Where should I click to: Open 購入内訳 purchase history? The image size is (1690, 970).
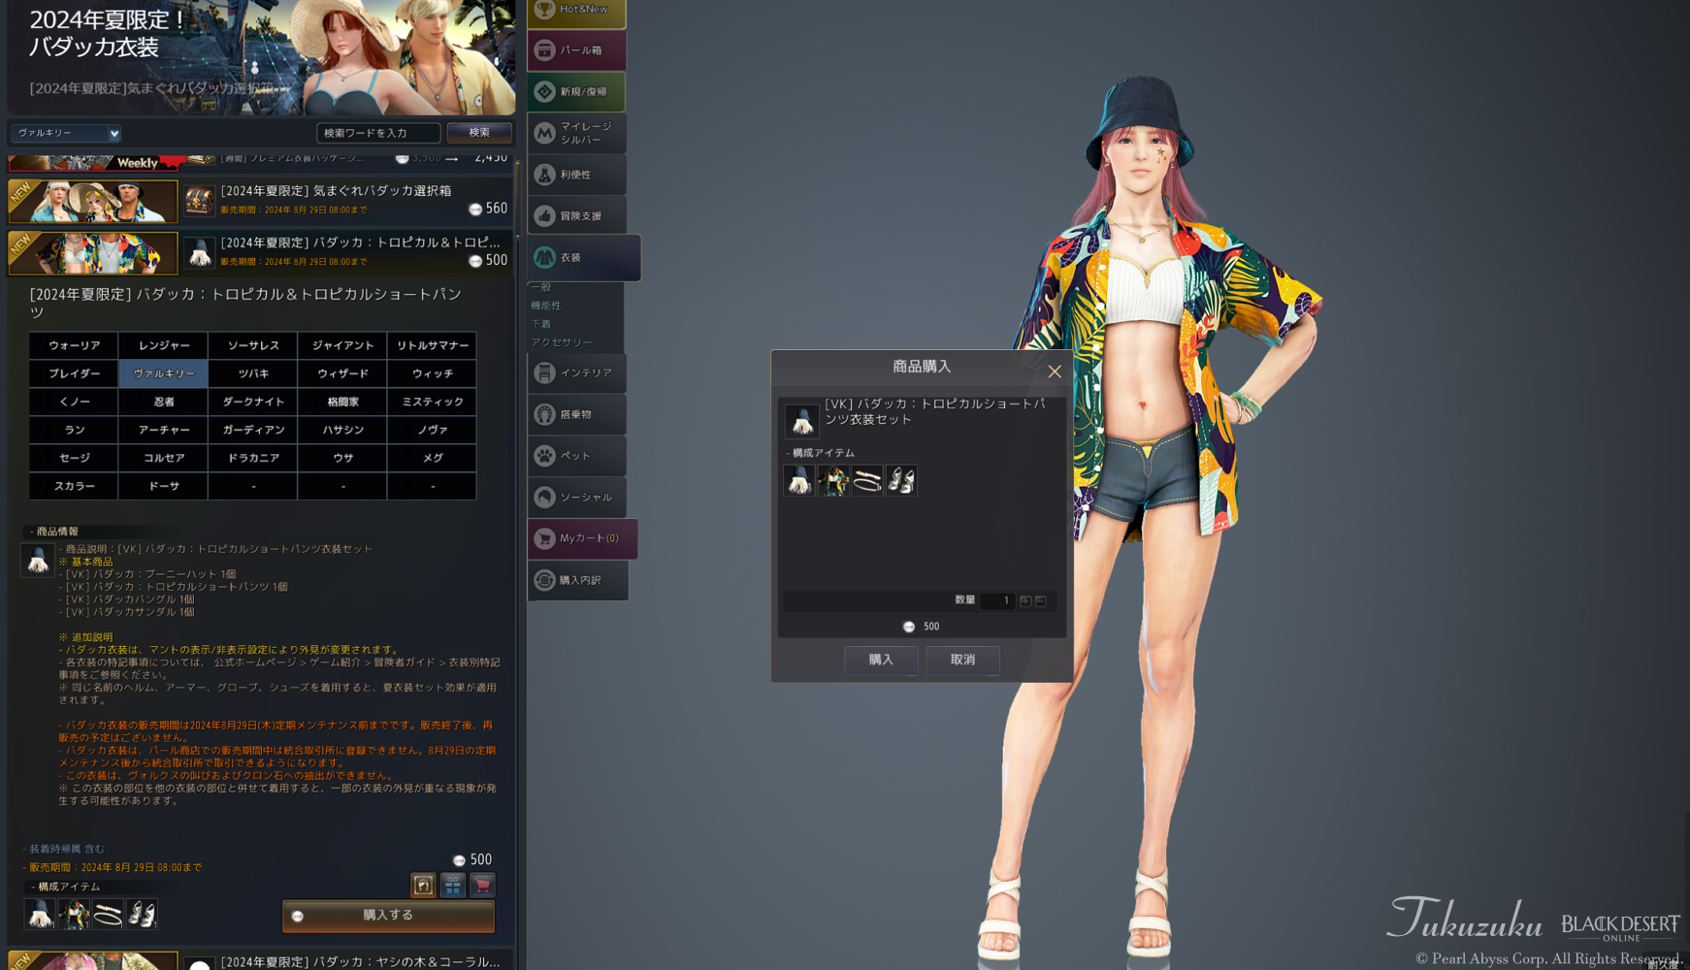tap(577, 580)
